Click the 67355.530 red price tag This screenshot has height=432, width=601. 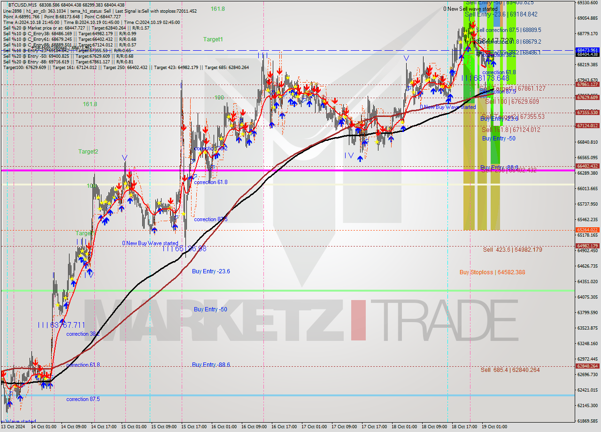(587, 113)
